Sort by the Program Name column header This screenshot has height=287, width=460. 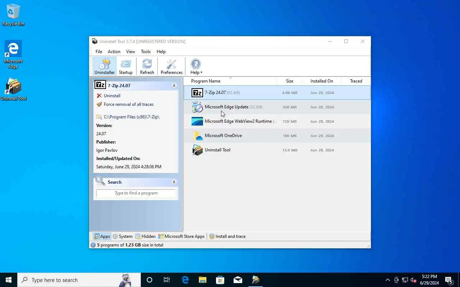pos(230,81)
